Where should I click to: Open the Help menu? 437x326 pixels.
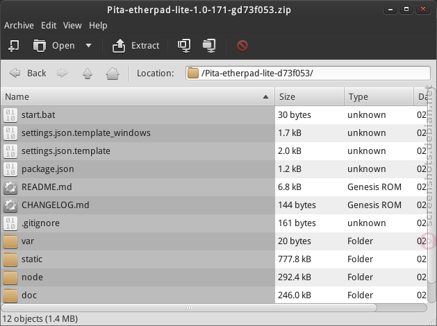coord(98,25)
